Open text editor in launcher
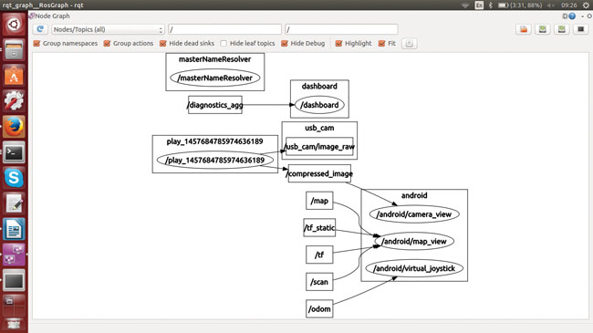Viewport: 593px width, 333px height. tap(14, 203)
